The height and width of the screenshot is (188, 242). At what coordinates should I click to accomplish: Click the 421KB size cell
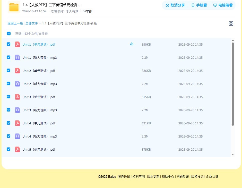146,123
